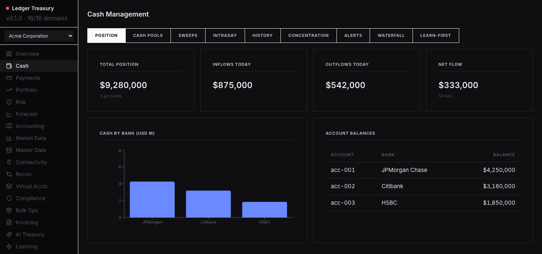Open the Sweeps tab
The image size is (542, 254).
pos(188,35)
